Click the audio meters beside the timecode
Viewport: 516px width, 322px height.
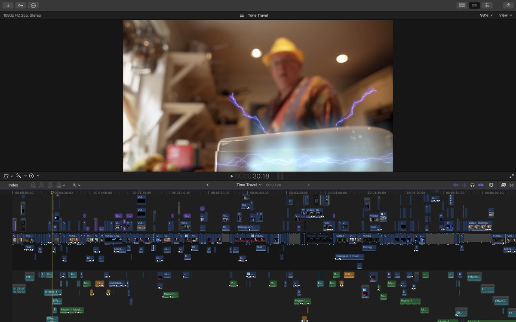point(280,176)
